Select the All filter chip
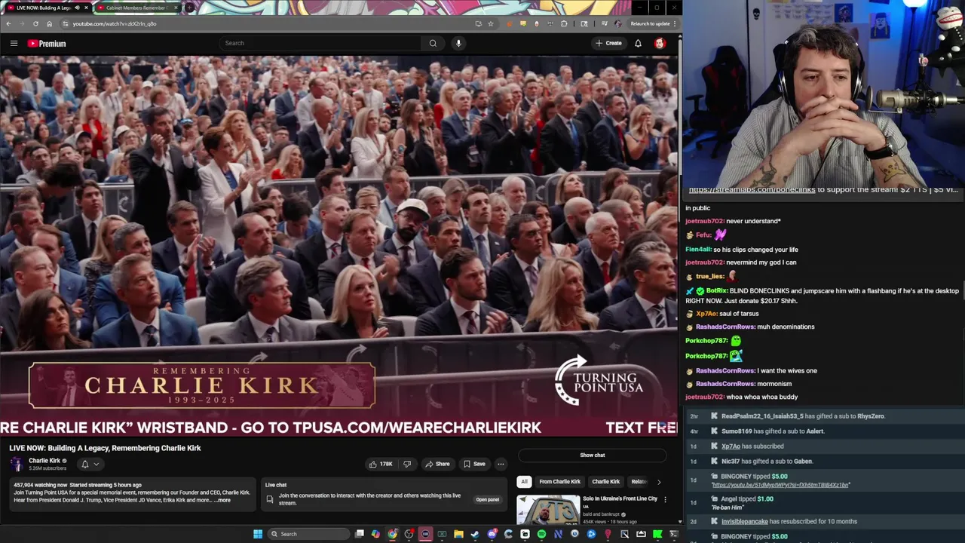The image size is (965, 543). coord(524,481)
